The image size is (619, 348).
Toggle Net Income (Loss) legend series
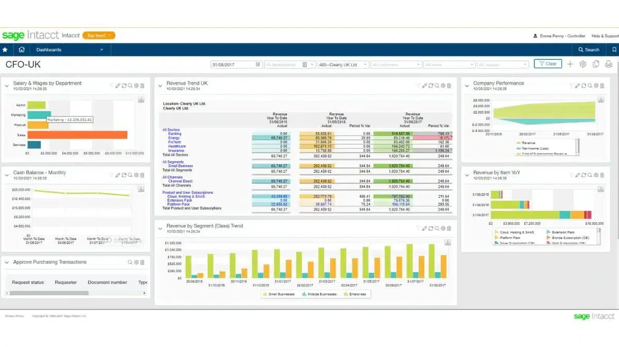533,148
